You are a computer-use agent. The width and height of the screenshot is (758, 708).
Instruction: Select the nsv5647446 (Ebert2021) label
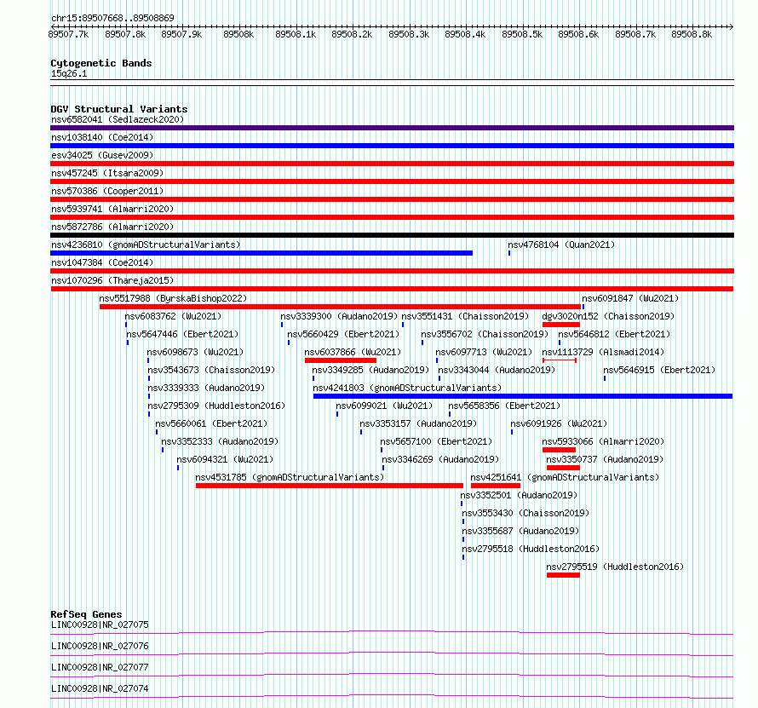(x=182, y=334)
